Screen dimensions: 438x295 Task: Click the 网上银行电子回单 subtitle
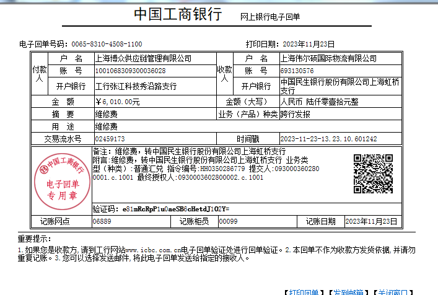pyautogui.click(x=269, y=17)
